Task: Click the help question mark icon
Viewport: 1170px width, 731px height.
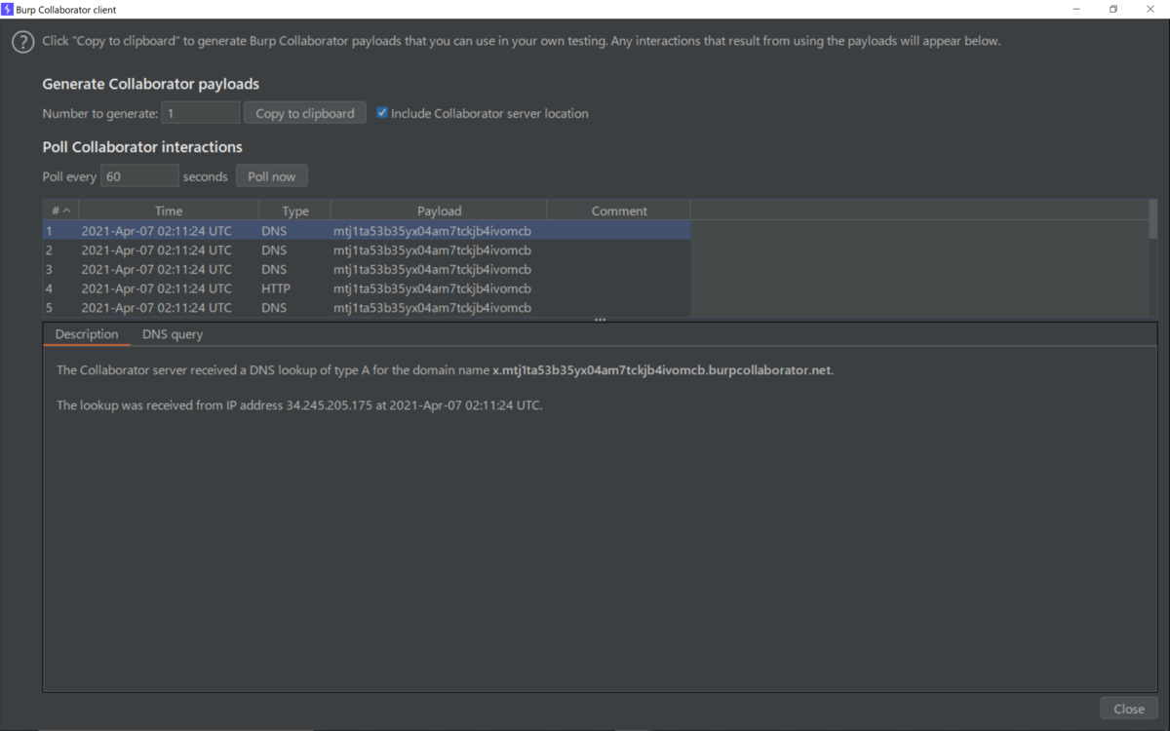Action: click(22, 42)
